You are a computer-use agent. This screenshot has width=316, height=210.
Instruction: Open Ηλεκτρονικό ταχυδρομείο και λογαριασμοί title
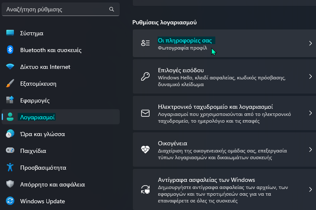[215, 107]
